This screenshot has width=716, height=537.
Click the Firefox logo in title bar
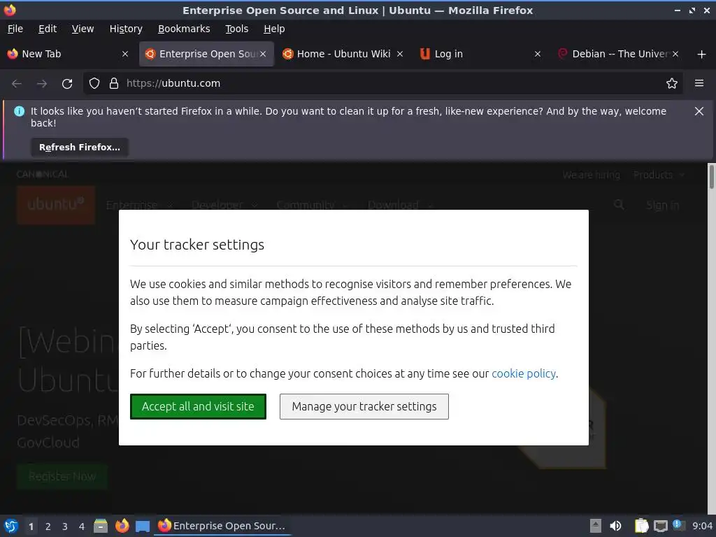click(x=10, y=10)
